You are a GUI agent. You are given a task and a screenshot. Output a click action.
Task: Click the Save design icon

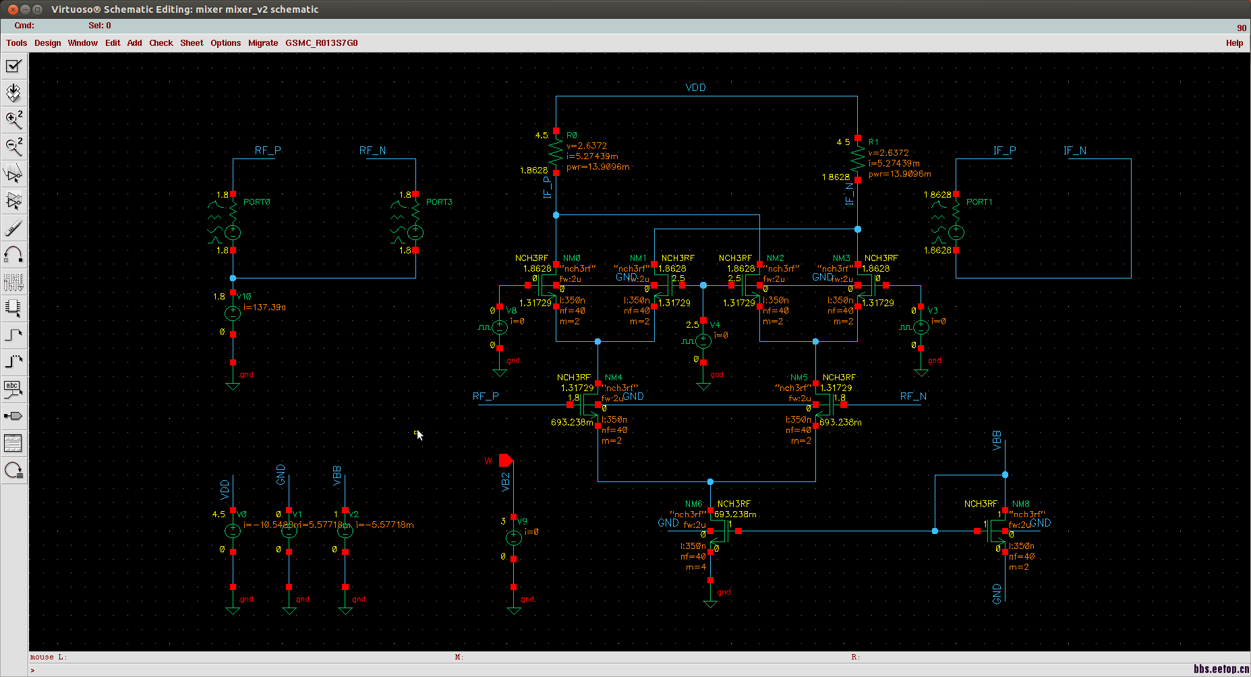(13, 92)
